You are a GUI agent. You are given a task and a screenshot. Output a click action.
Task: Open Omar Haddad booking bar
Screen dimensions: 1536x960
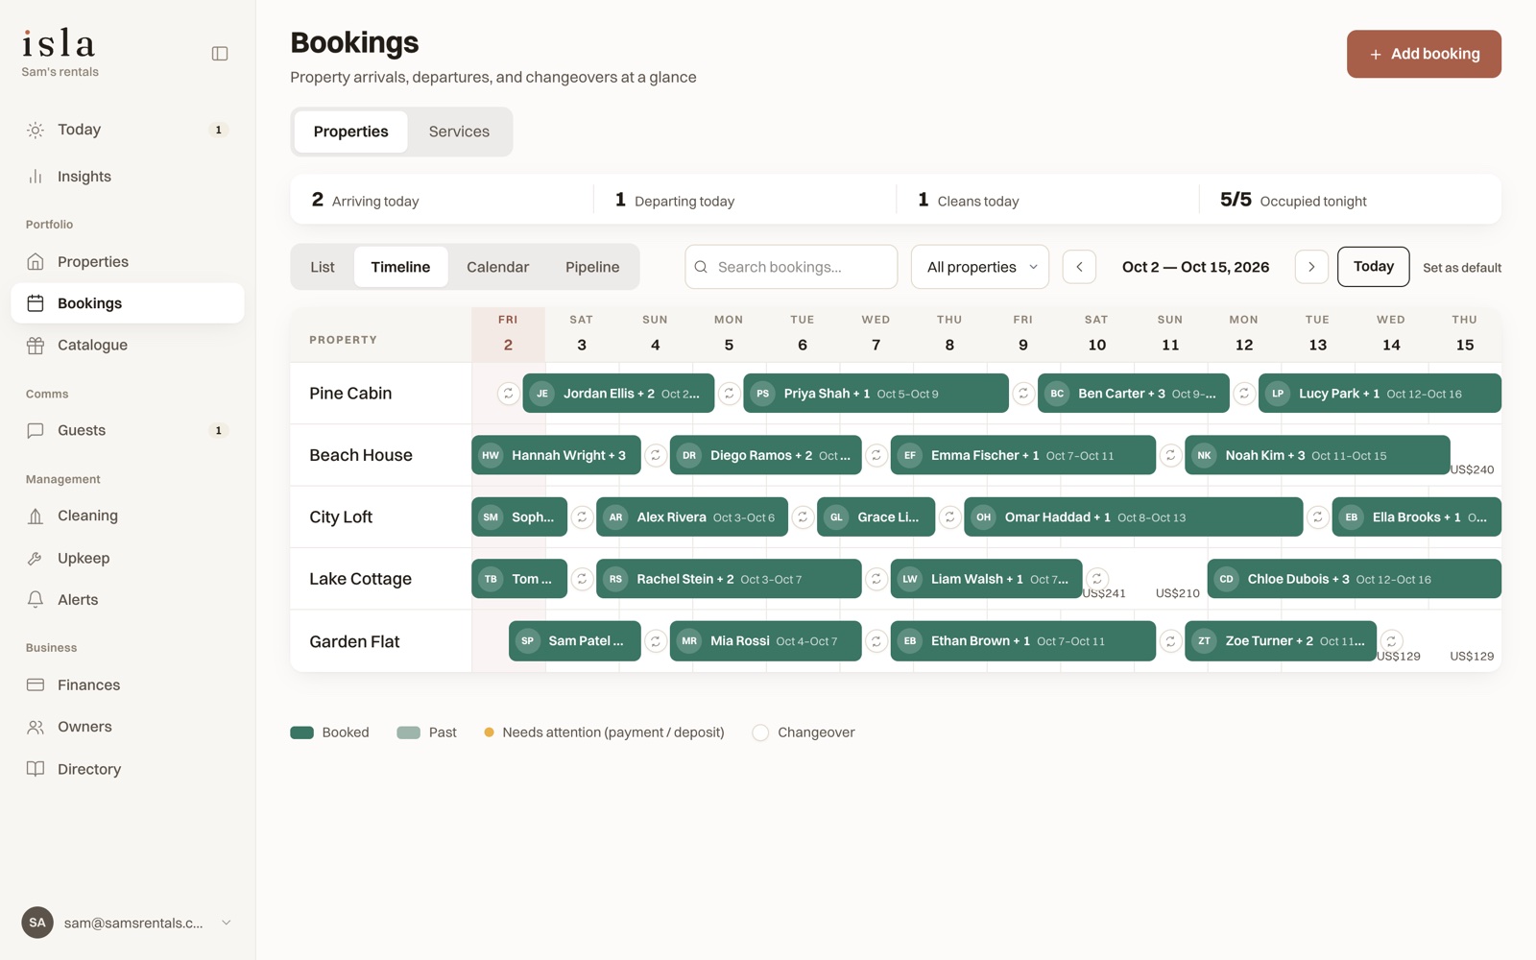[x=1133, y=516]
